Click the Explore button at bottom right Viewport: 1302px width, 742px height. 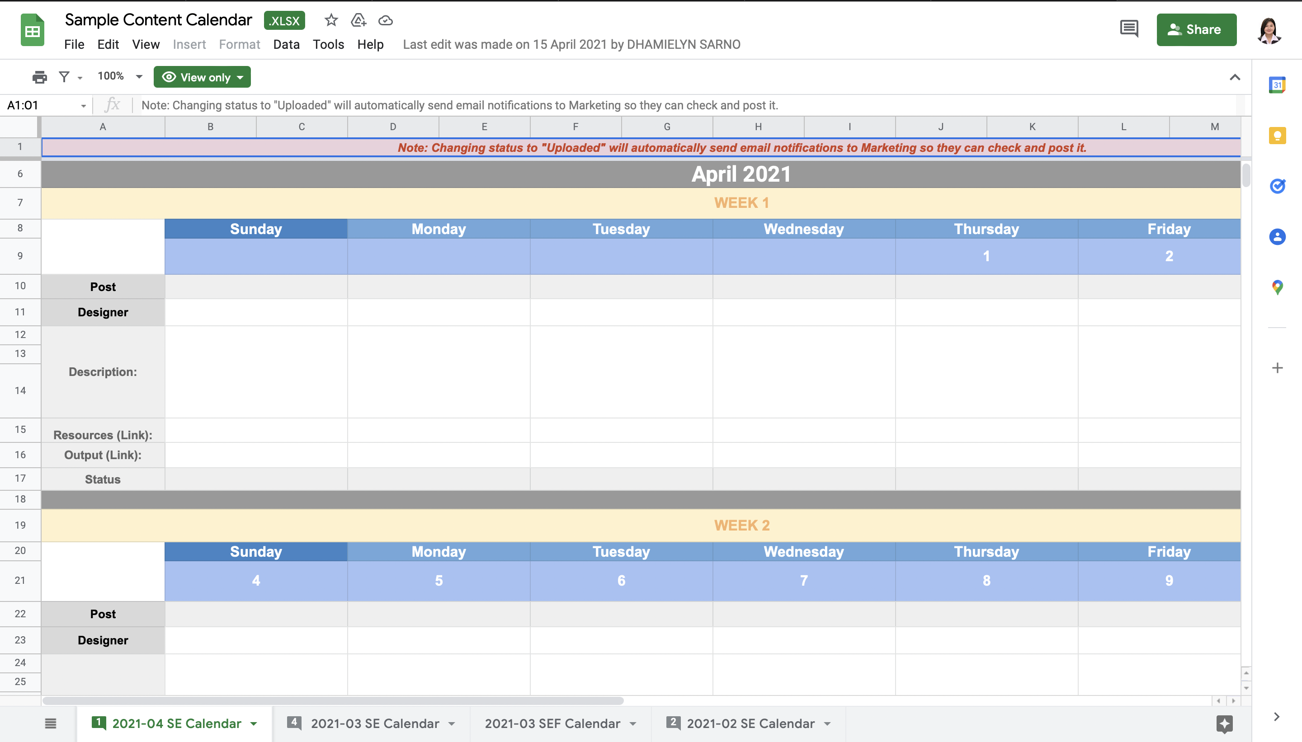(x=1224, y=723)
